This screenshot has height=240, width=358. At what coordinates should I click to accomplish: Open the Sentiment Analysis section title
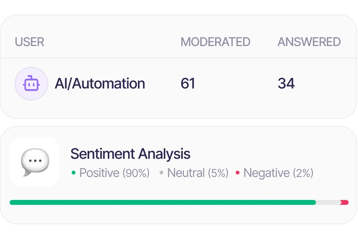pos(130,154)
